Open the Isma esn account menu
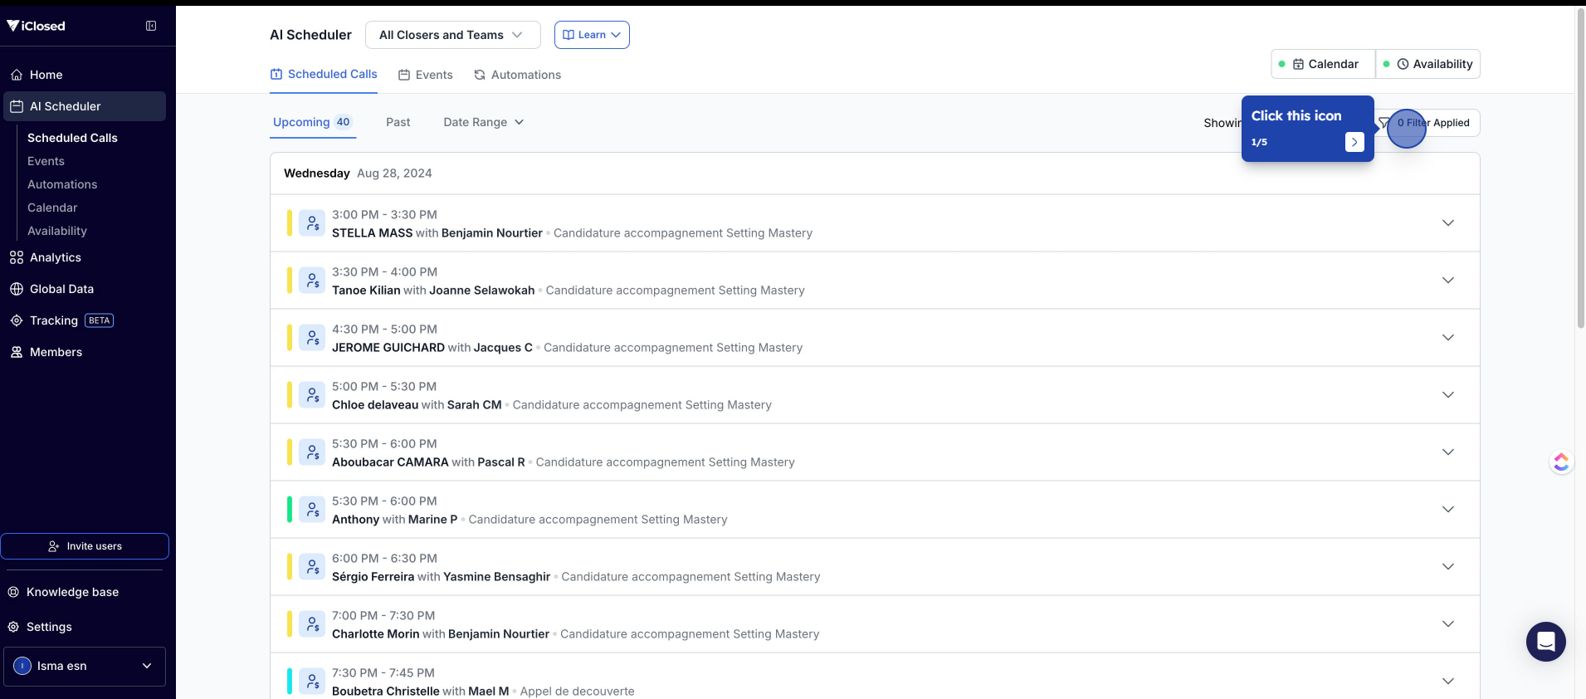Viewport: 1586px width, 699px height. coord(85,666)
